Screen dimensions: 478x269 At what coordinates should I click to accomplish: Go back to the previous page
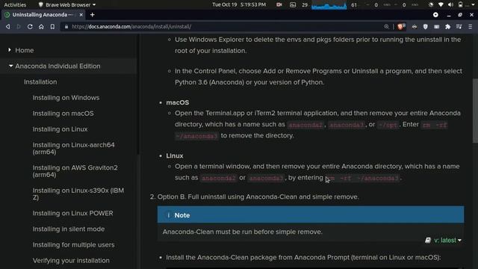pyautogui.click(x=7, y=27)
